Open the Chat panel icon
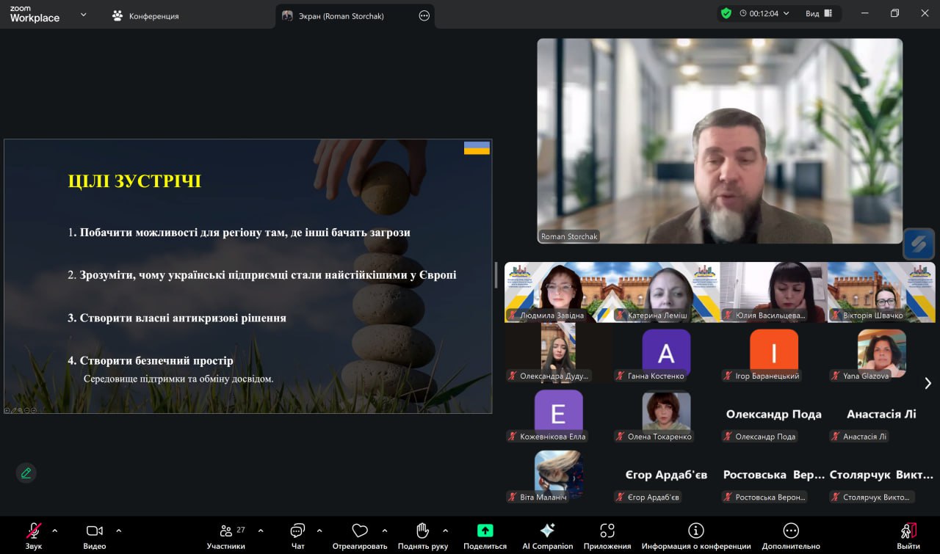This screenshot has height=554, width=940. point(297,531)
